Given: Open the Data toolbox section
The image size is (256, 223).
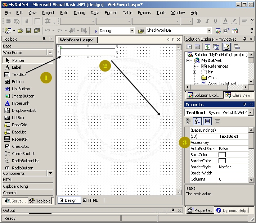Looking at the screenshot, I should 28,46.
